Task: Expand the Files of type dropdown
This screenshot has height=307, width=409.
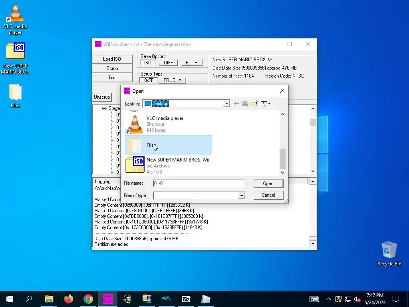Action: point(242,195)
